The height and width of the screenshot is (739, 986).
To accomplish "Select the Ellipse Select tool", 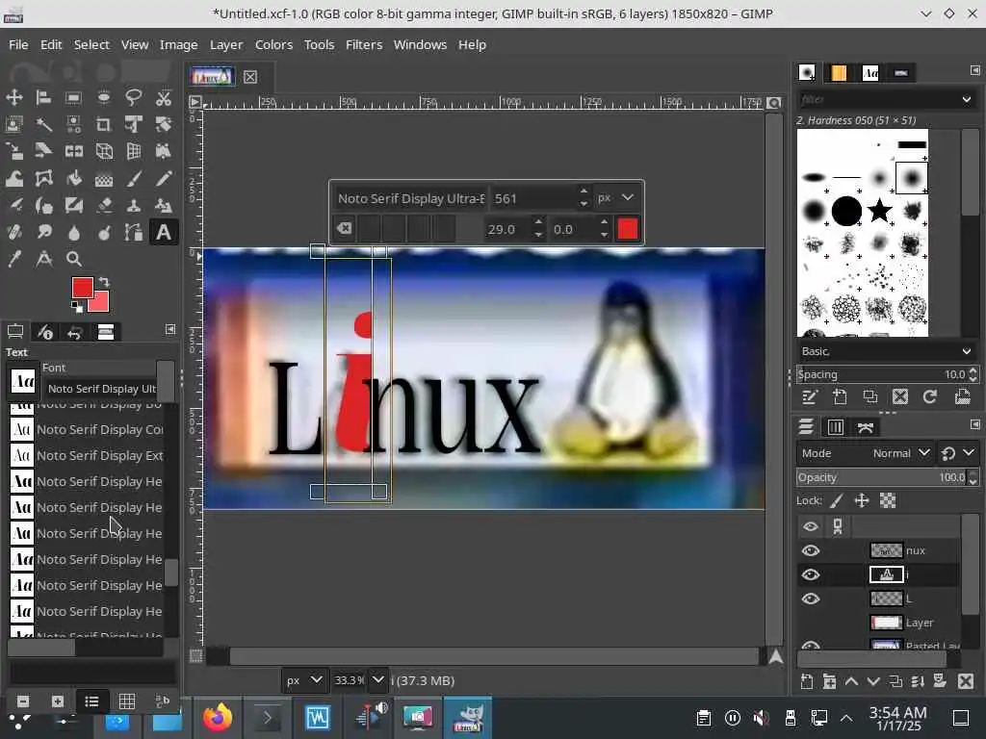I will click(x=104, y=97).
